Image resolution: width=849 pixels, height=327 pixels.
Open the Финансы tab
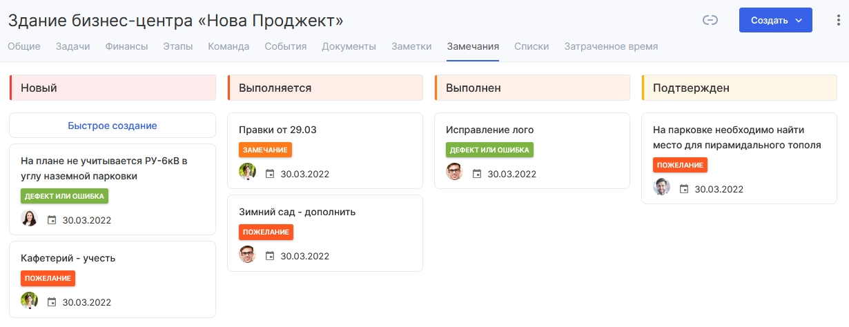(x=126, y=47)
